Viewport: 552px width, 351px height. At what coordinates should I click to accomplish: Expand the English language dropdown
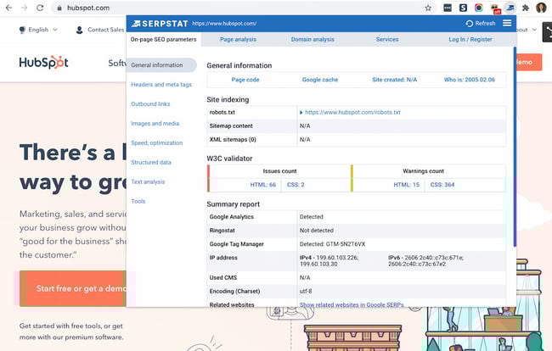click(x=38, y=30)
